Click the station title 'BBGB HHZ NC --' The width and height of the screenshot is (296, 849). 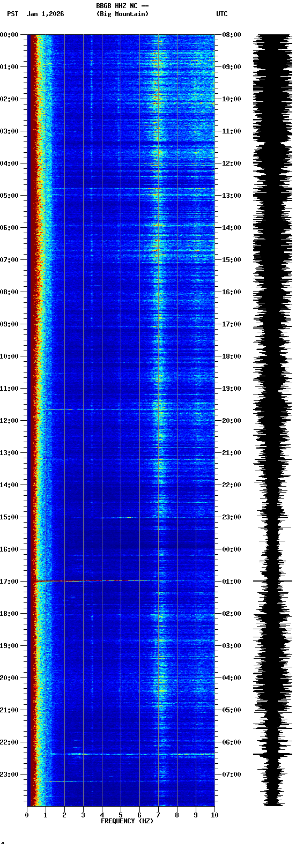(x=122, y=6)
